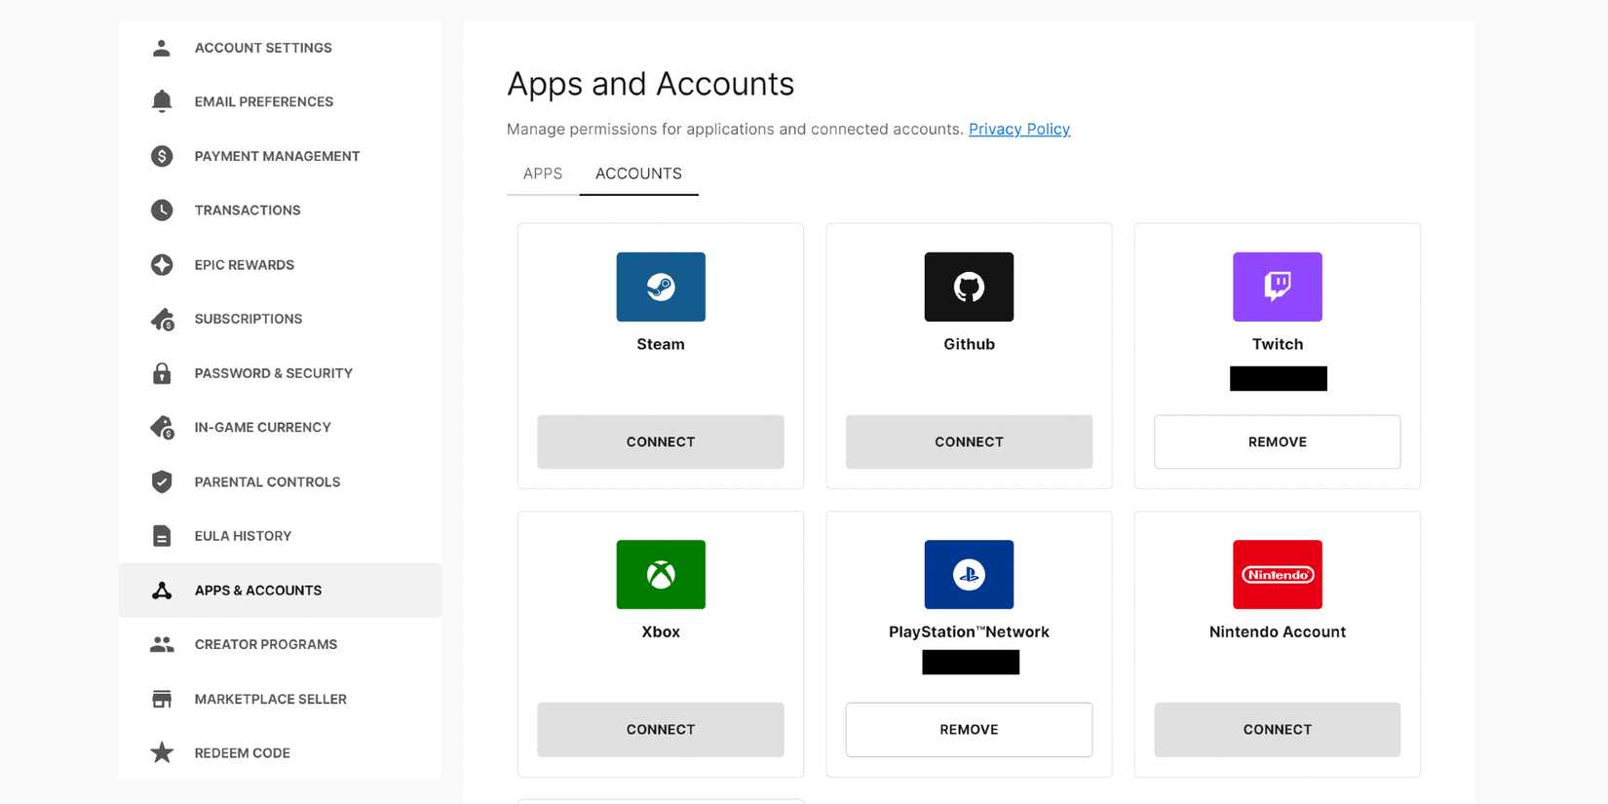Click the Epic Rewards star-badge icon
Viewport: 1608px width, 804px height.
[162, 265]
